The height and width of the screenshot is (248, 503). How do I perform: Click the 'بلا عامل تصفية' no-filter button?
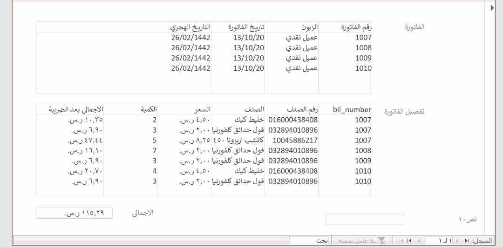coord(361,241)
